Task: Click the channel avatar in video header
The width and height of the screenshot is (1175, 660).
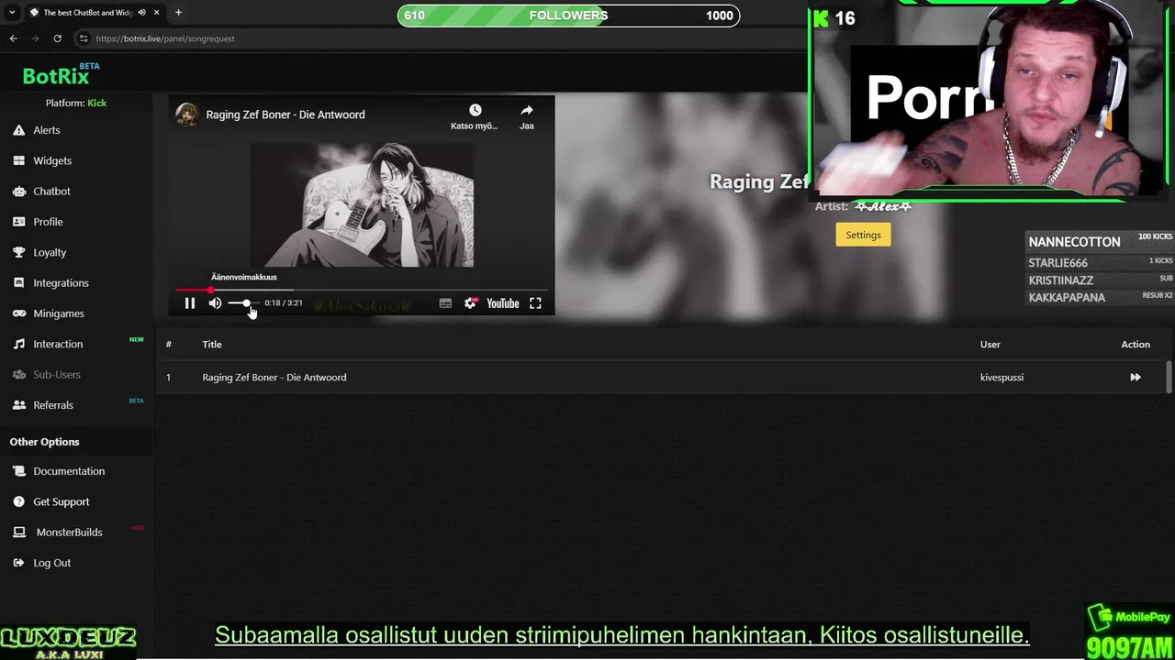Action: (187, 115)
